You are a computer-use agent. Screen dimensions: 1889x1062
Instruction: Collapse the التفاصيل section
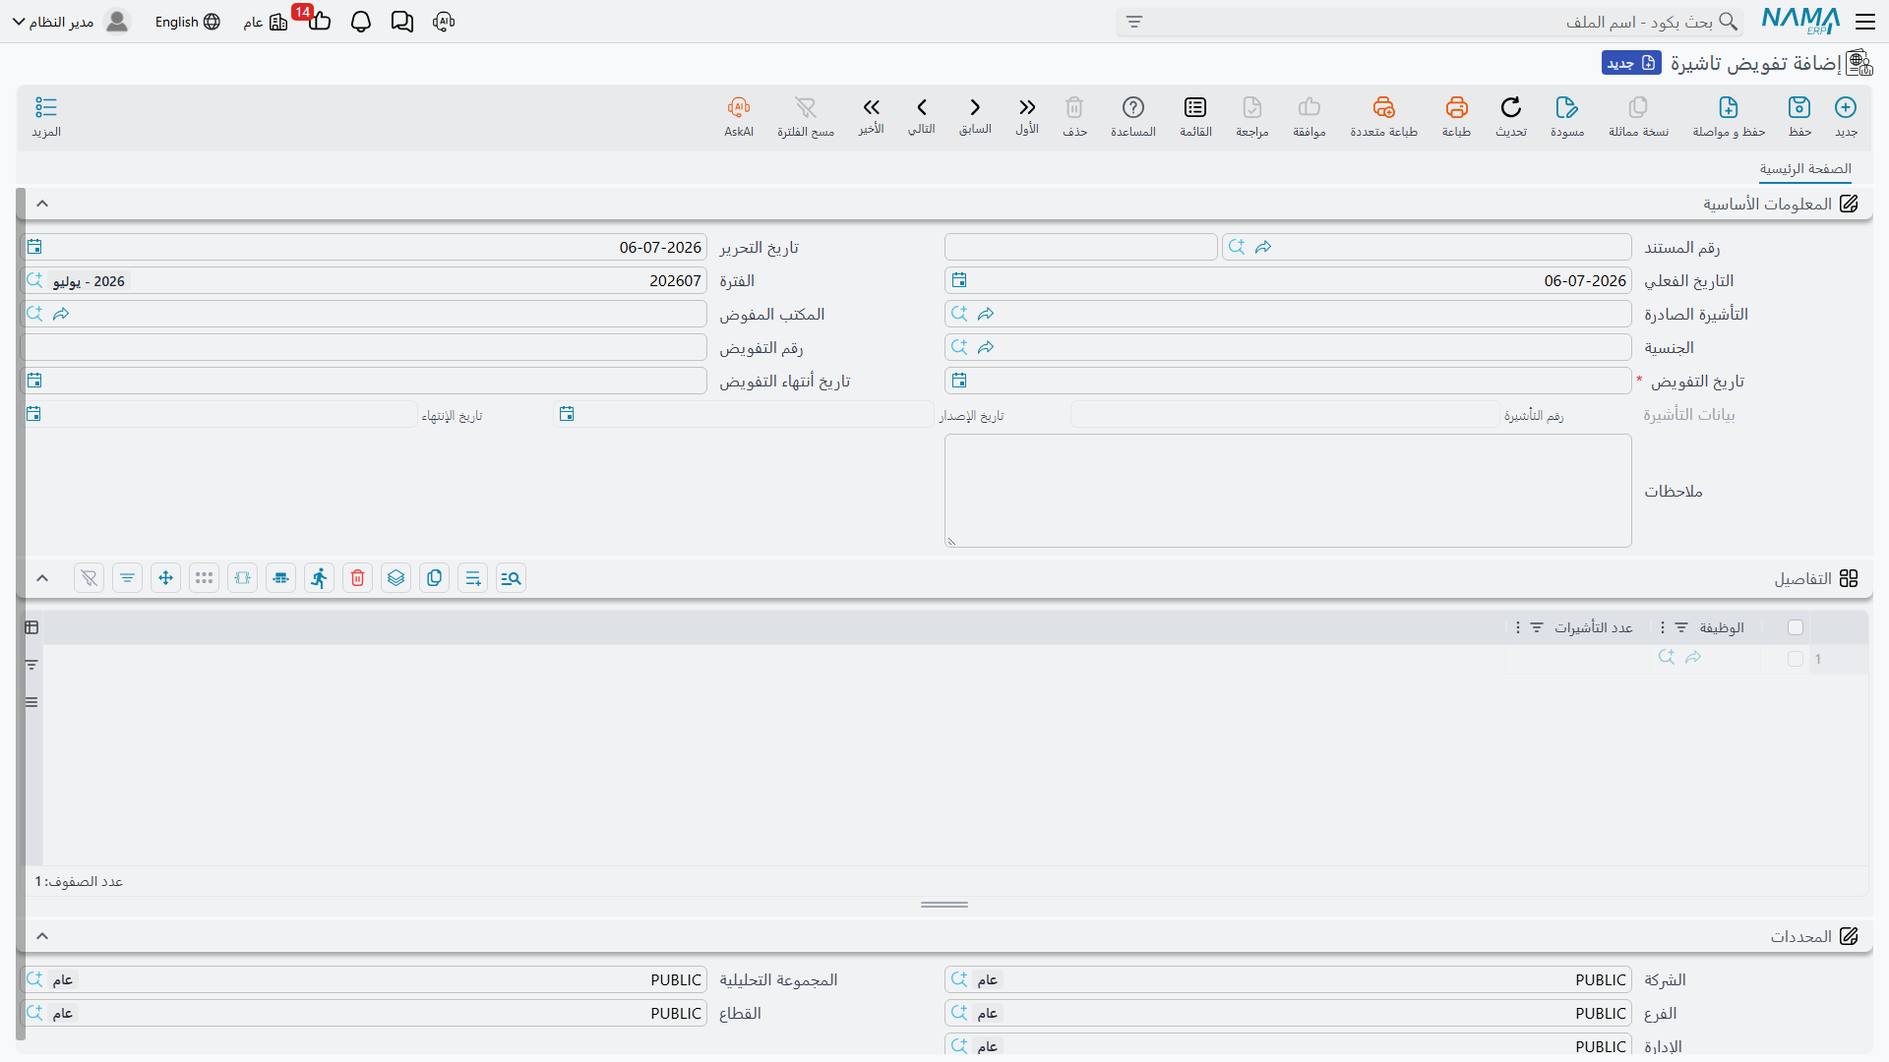pyautogui.click(x=42, y=578)
